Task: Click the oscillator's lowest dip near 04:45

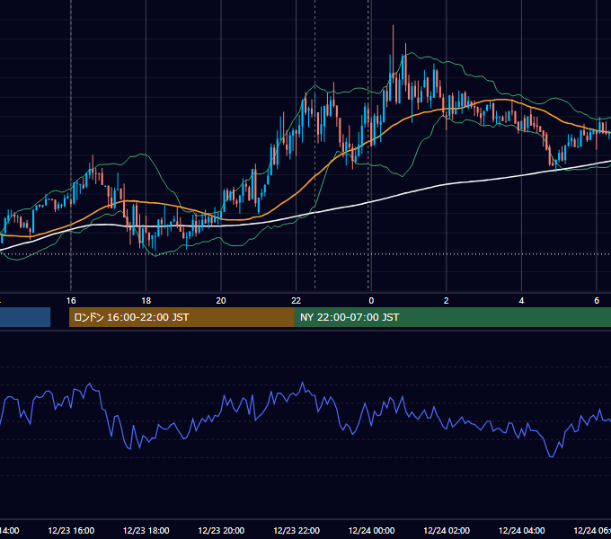Action: [552, 456]
